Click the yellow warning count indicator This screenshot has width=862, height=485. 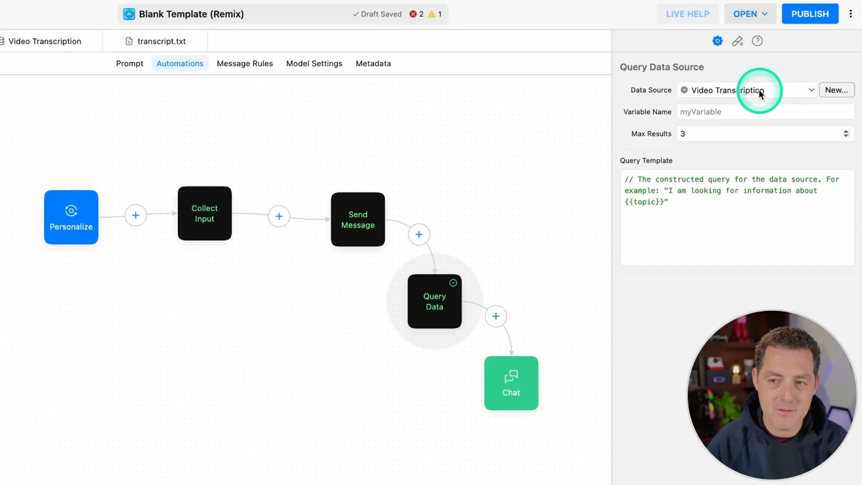click(435, 14)
